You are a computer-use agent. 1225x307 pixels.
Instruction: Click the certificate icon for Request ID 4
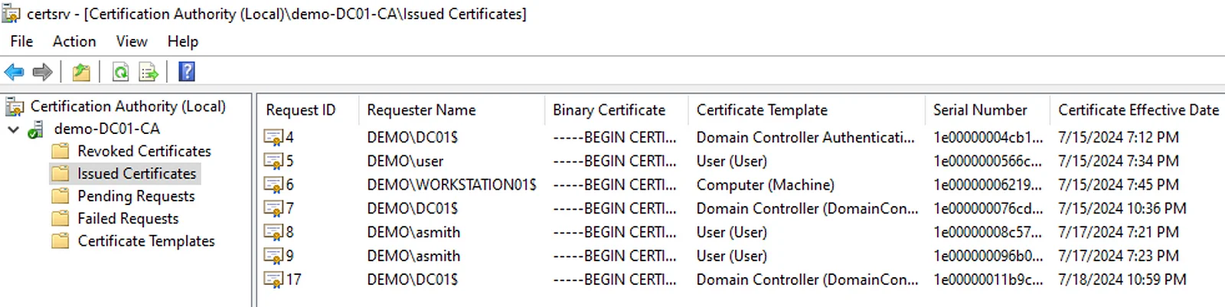pos(273,138)
